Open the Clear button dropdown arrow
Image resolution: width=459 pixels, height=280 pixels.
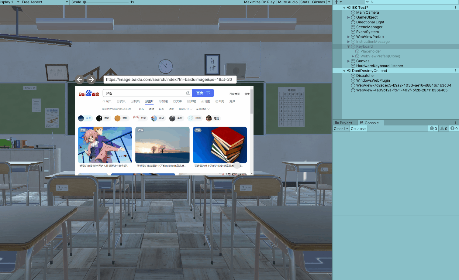pos(347,129)
